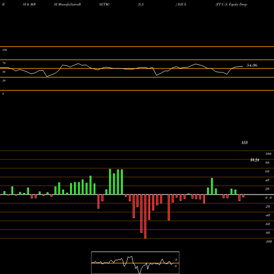The height and width of the screenshot is (274, 274).
Task: Click the "SI & MR" header text
Action: pyautogui.click(x=29, y=4)
